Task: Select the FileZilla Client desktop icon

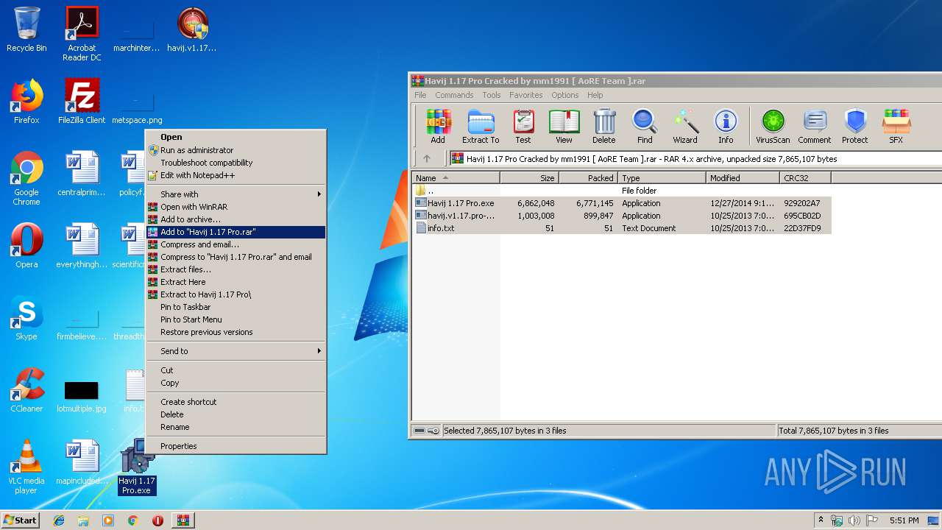Action: [x=82, y=102]
